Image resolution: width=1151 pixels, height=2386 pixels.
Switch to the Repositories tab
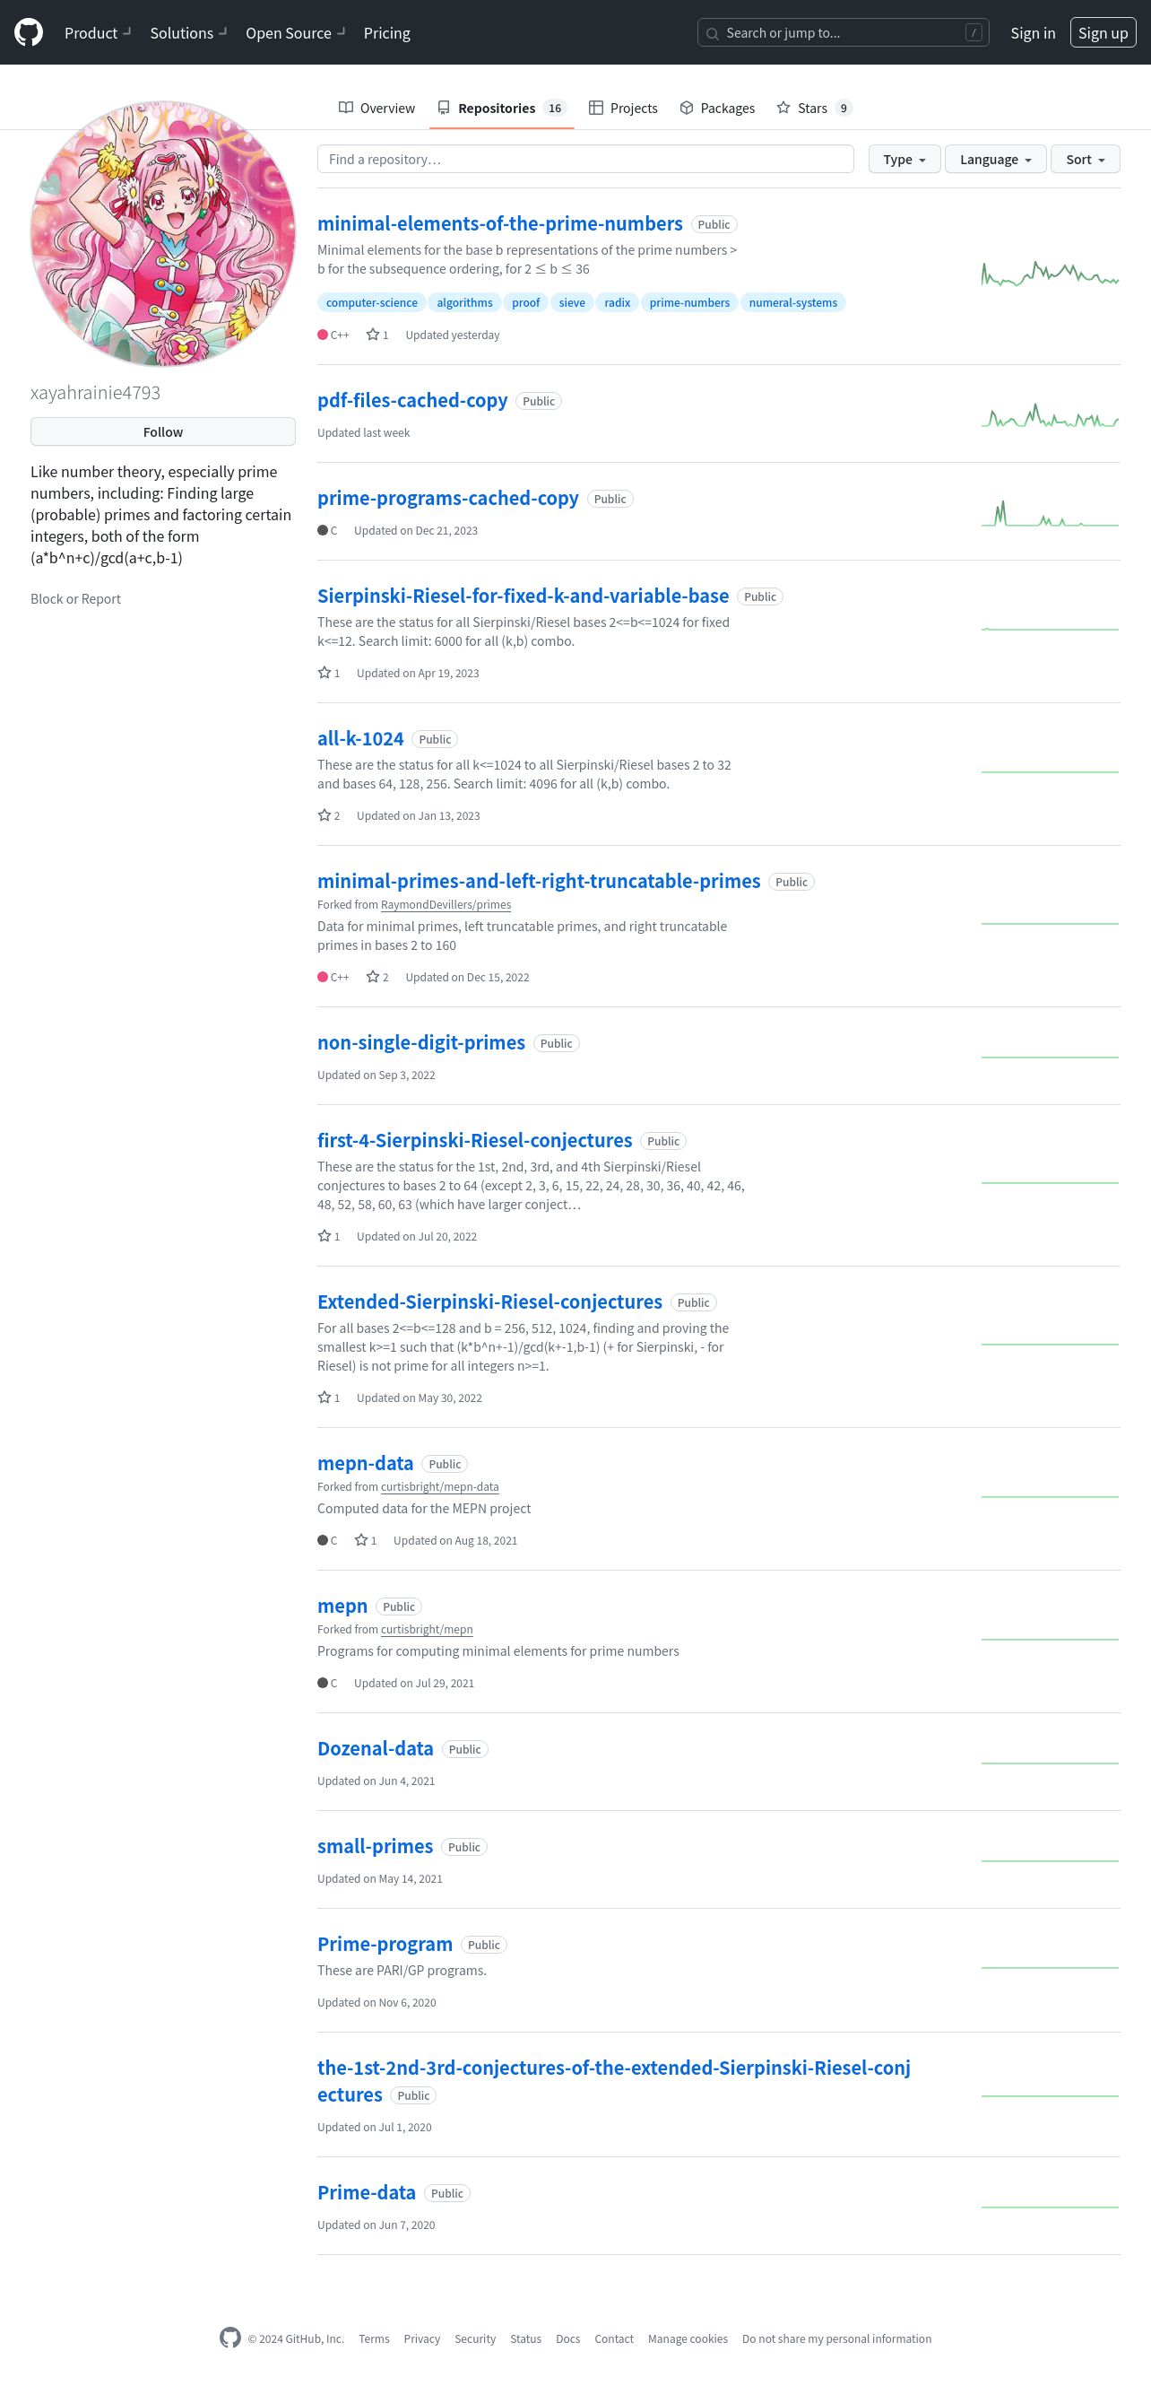click(501, 108)
